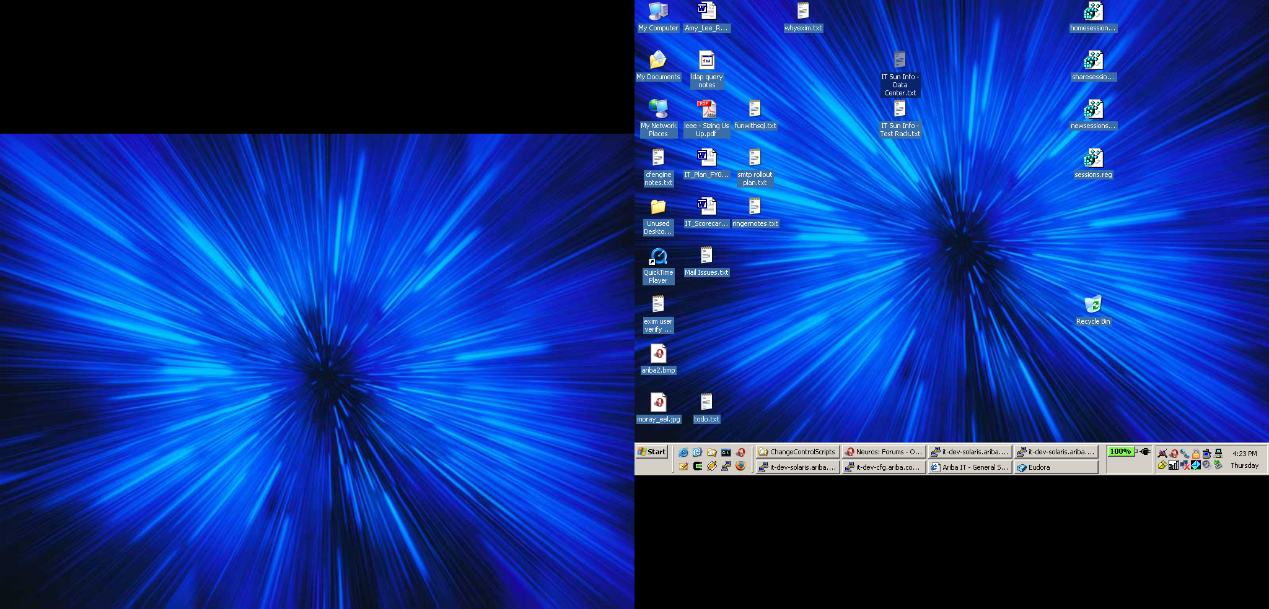The height and width of the screenshot is (609, 1269).
Task: Select IT Sun Info - Data Center.txt
Action: point(900,74)
